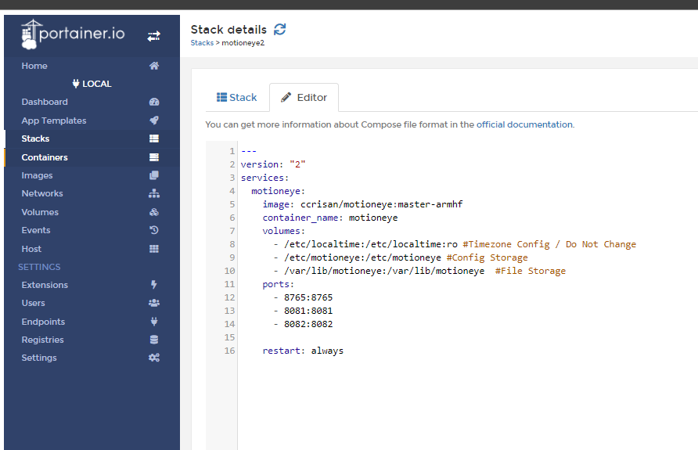Screen dimensions: 698x450
Task: Switch to the Stack tab
Action: 237,98
